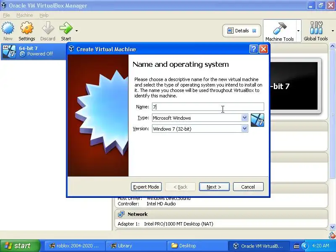This screenshot has height=252, width=336.
Task: Click the Windows 7 OS icon in wizard
Action: [257, 120]
